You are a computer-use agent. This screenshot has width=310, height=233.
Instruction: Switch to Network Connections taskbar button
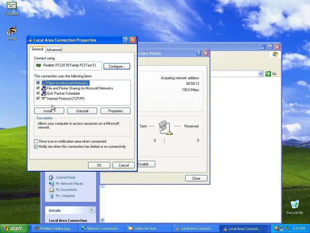pyautogui.click(x=101, y=228)
